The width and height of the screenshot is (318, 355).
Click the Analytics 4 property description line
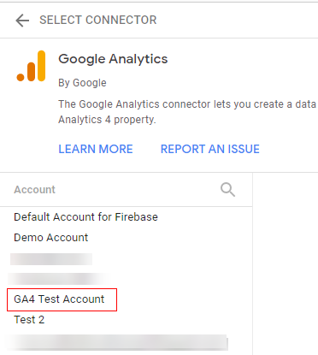[107, 120]
